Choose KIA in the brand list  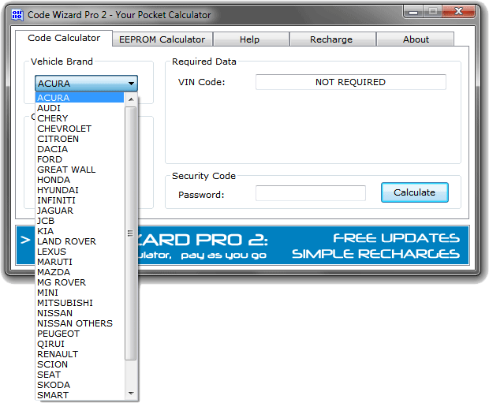[x=80, y=231]
